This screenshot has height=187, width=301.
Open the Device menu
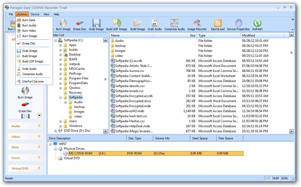35,14
